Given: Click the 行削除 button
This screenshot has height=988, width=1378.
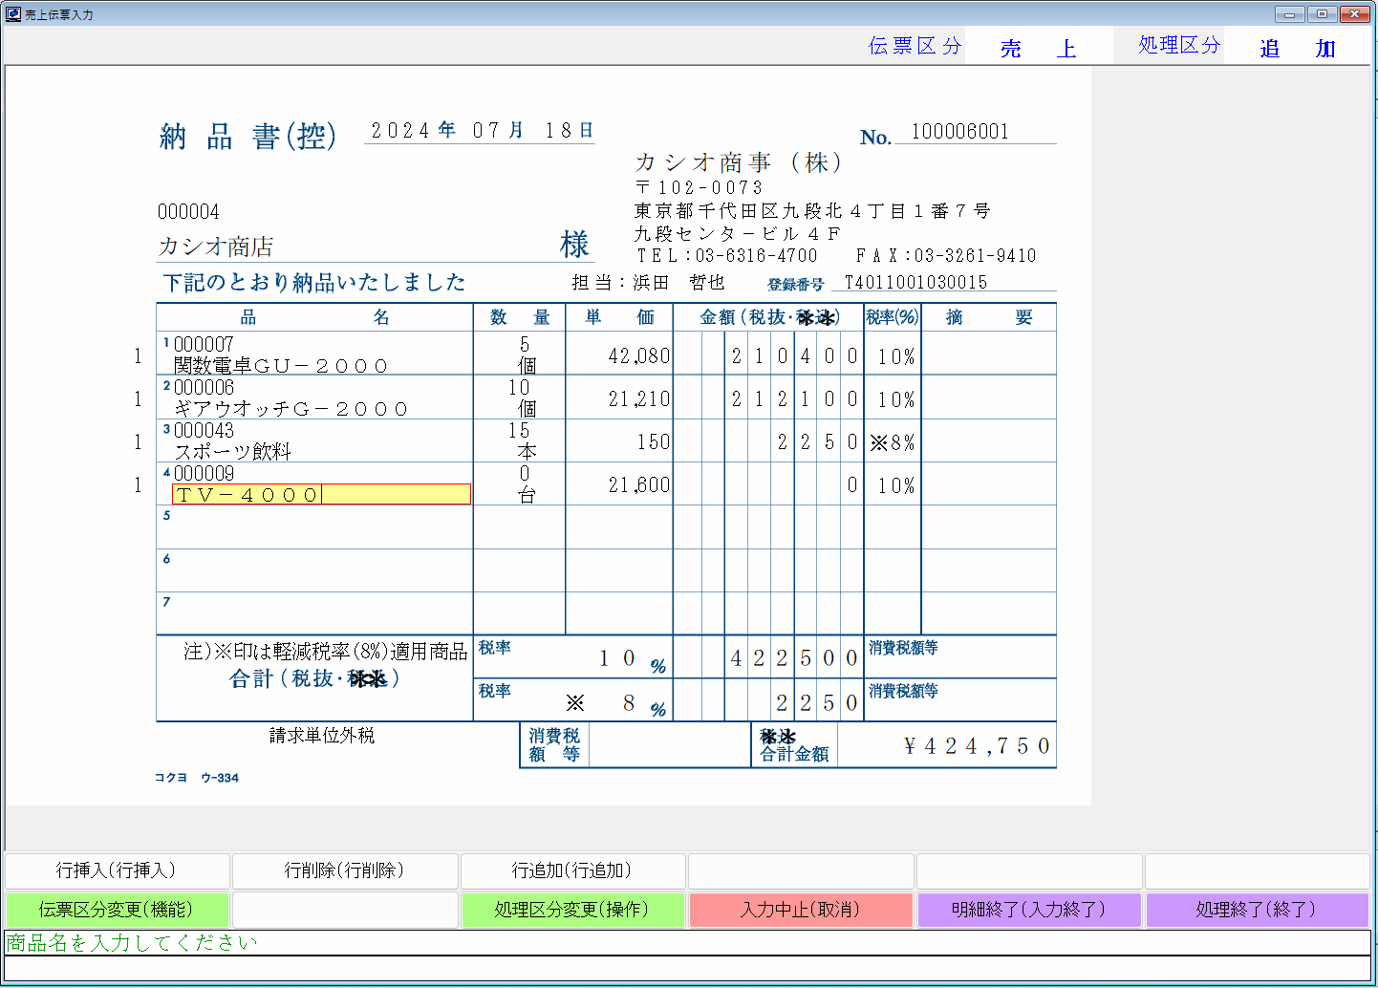Looking at the screenshot, I should [345, 870].
